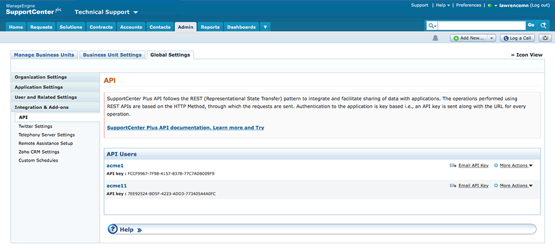Open the Requests tab
Image resolution: width=555 pixels, height=249 pixels.
point(42,27)
